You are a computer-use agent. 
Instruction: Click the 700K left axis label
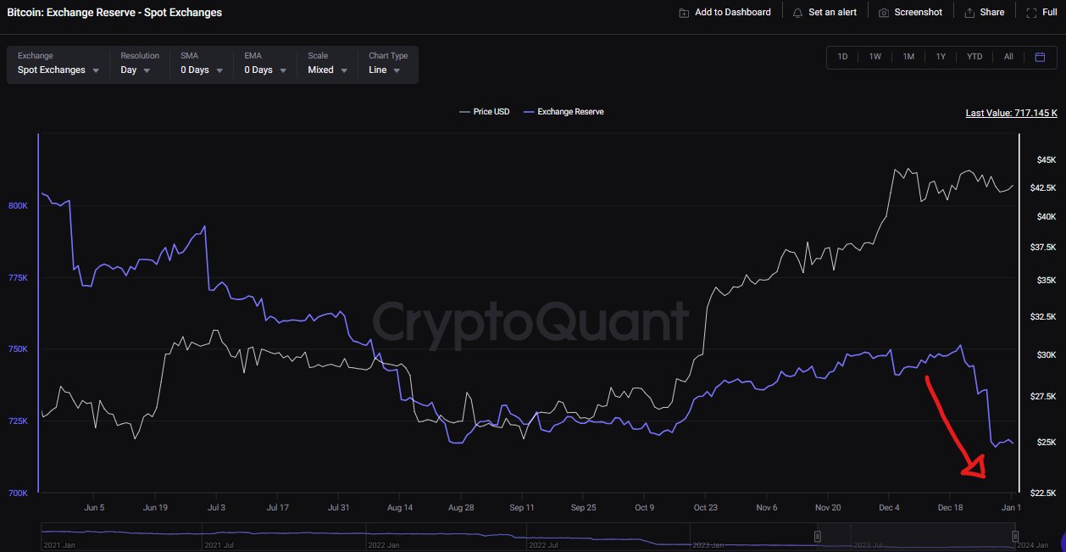point(19,493)
